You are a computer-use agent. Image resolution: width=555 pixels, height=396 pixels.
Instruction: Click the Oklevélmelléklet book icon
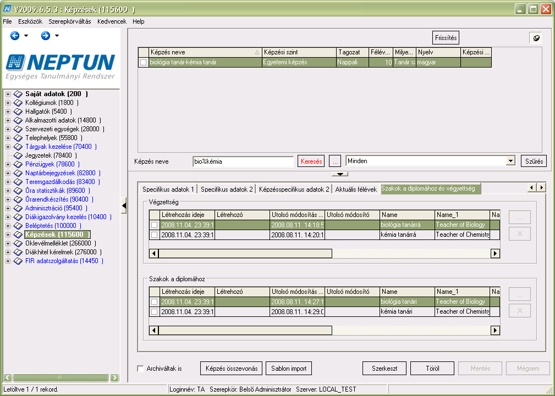(x=18, y=244)
